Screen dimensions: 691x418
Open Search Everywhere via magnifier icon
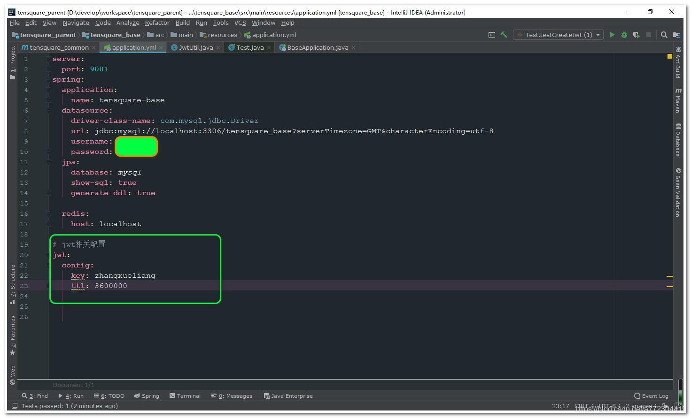tap(664, 35)
